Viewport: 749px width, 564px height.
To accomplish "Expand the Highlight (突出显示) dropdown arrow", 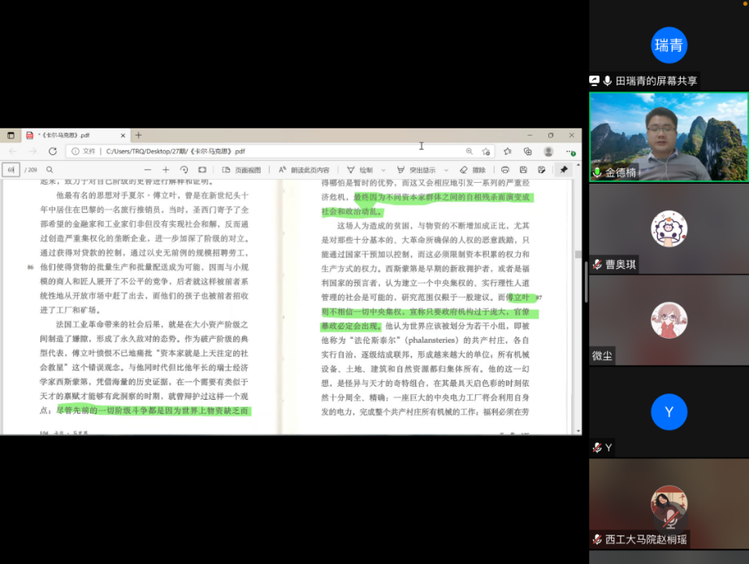I will (444, 170).
